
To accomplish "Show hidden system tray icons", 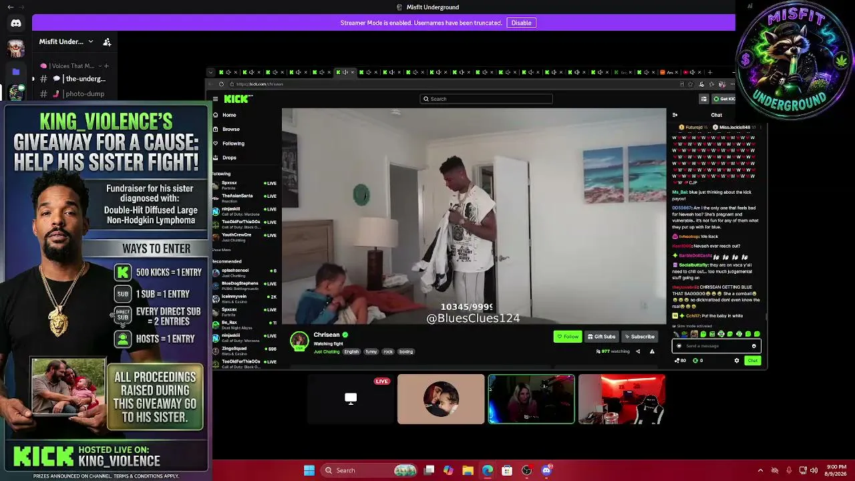I will tap(760, 470).
